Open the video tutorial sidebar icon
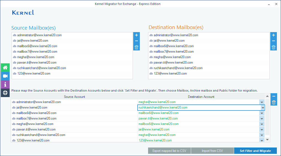281x156 pixels. click(5, 76)
